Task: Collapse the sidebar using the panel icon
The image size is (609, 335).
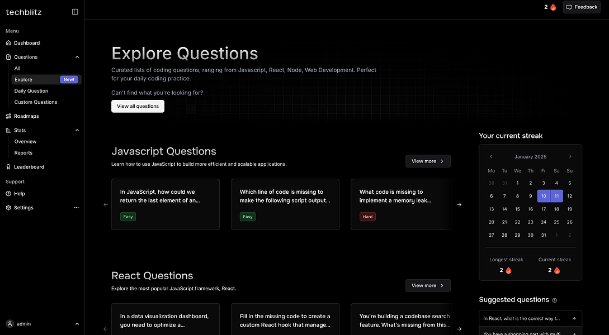Action: (75, 12)
